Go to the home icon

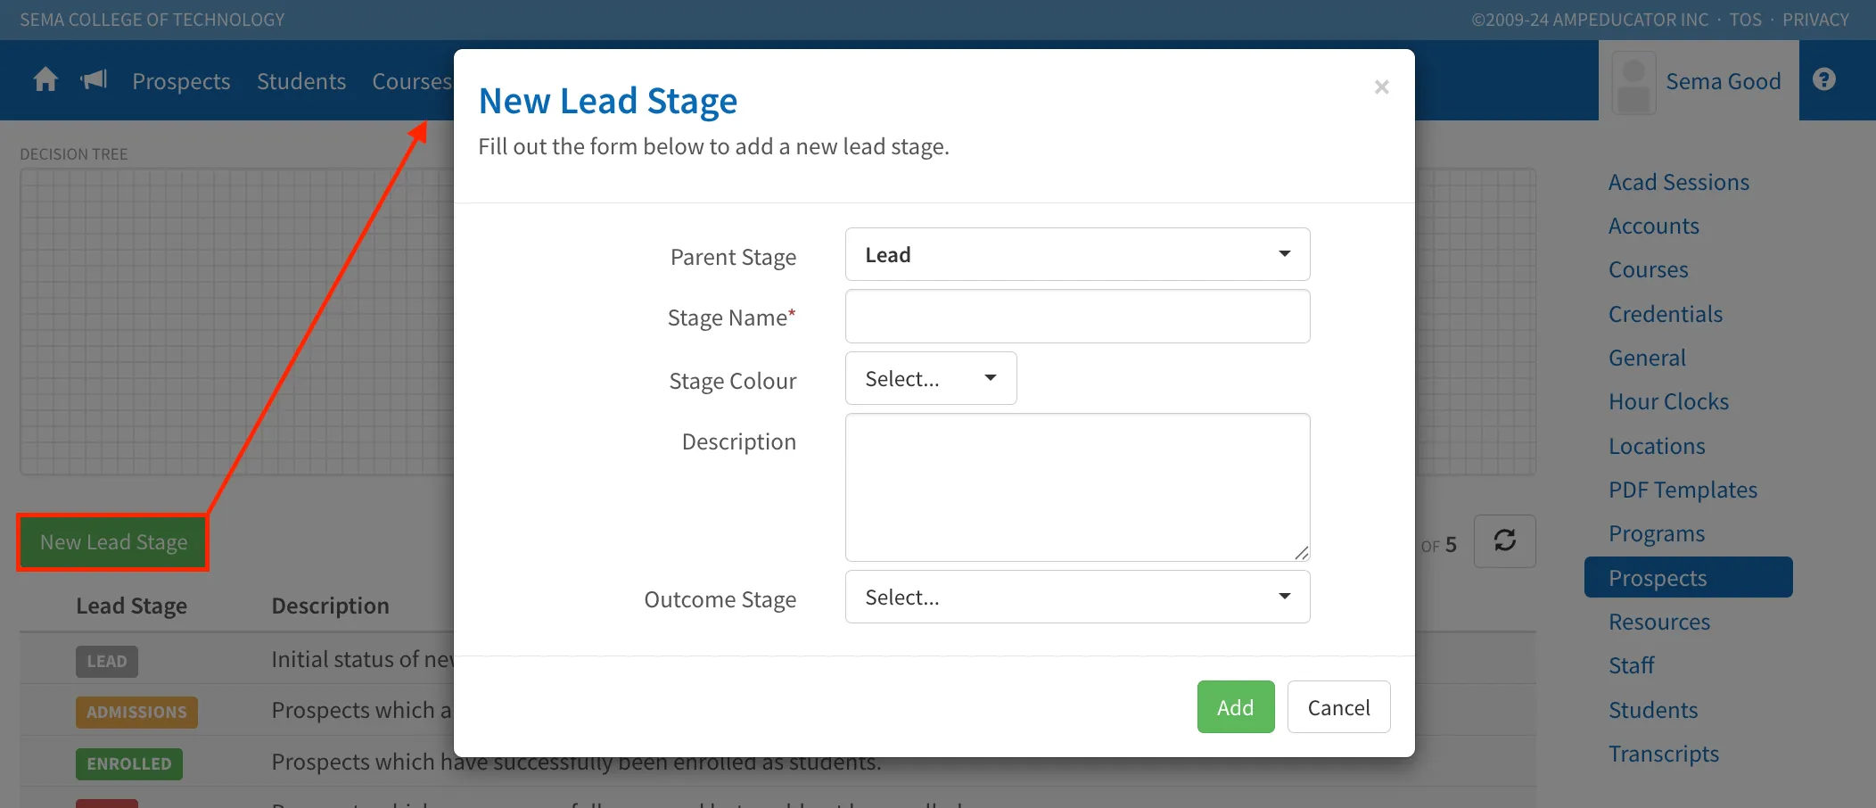pyautogui.click(x=45, y=80)
